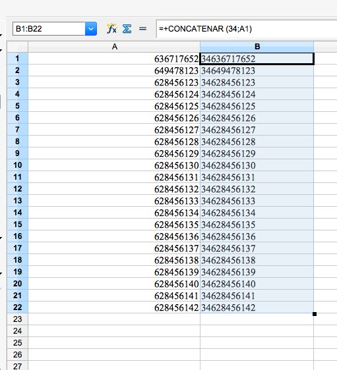Select row 22 header
This screenshot has height=370, width=337.
pyautogui.click(x=18, y=307)
